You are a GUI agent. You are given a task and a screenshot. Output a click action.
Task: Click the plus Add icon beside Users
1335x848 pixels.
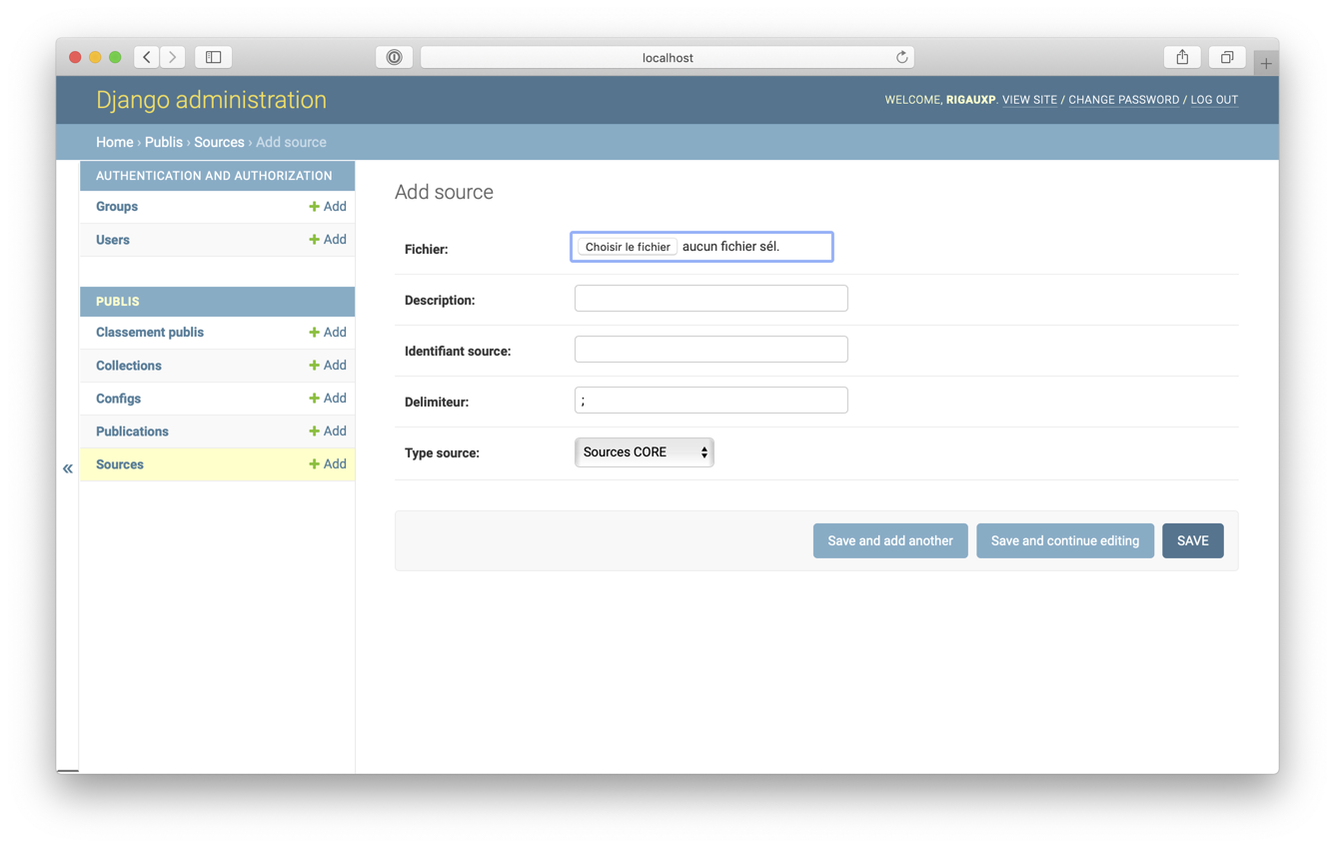click(314, 240)
